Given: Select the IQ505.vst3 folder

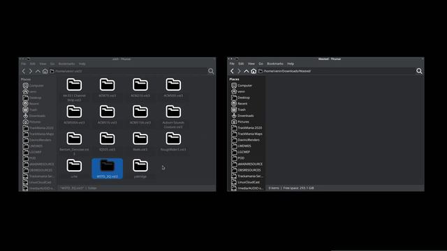Looking at the screenshot, I should [x=107, y=142].
